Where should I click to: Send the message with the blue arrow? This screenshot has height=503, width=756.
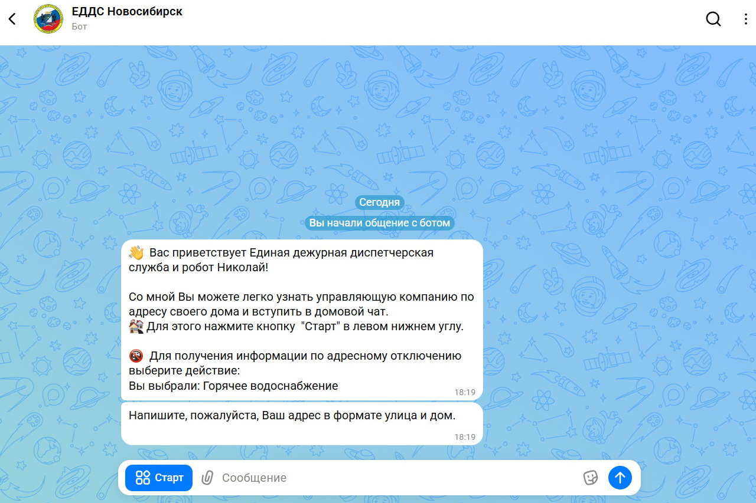620,478
